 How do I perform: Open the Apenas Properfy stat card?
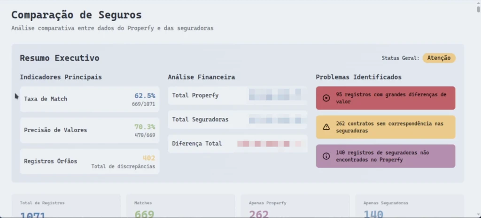coord(295,206)
